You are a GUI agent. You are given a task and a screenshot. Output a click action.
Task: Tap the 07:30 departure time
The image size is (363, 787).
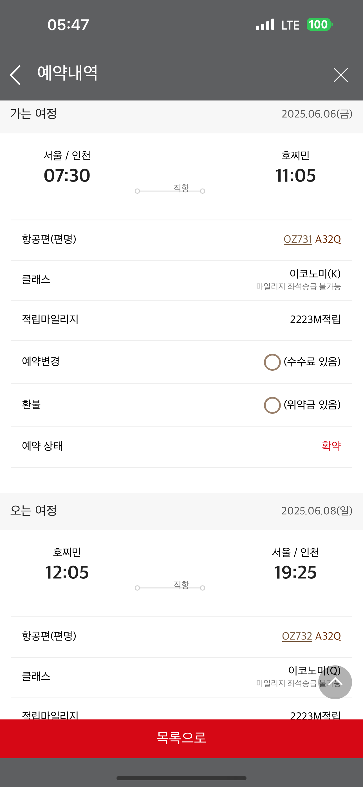pyautogui.click(x=67, y=175)
